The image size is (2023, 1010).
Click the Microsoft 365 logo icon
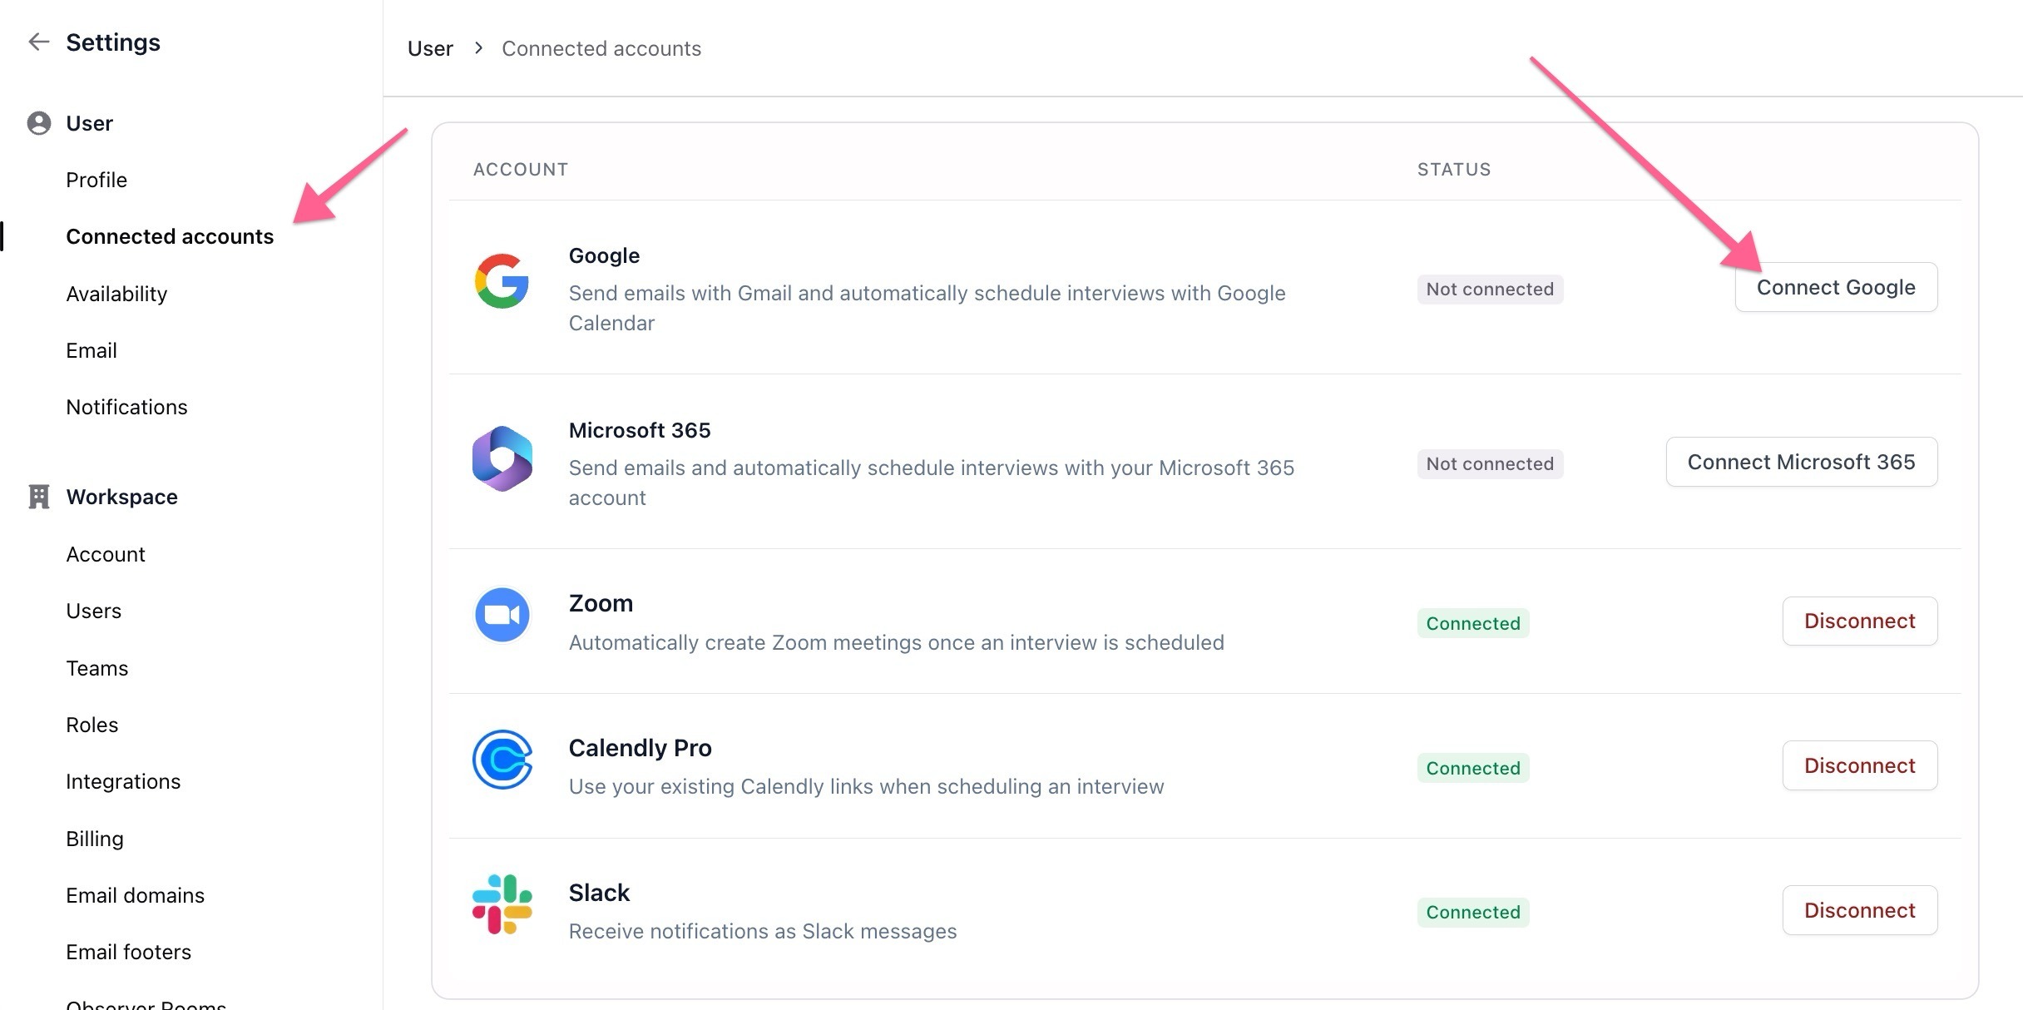[502, 458]
